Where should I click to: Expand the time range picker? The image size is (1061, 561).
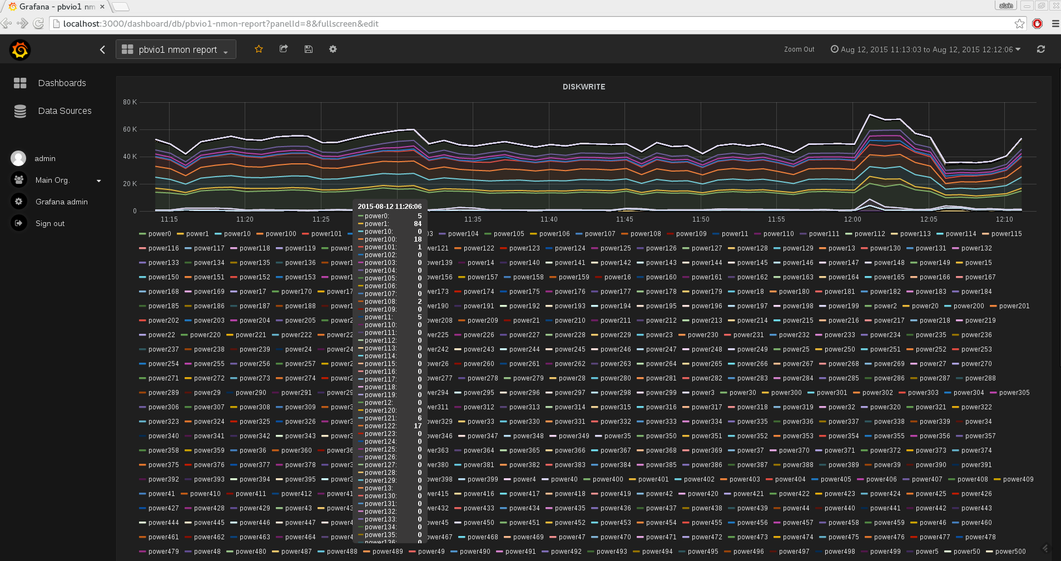[x=926, y=49]
